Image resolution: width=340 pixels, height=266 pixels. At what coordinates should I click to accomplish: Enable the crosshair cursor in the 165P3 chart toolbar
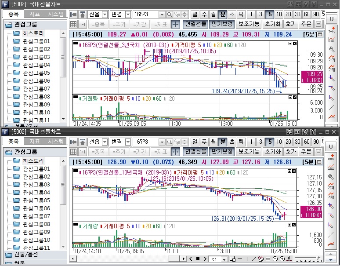point(175,24)
